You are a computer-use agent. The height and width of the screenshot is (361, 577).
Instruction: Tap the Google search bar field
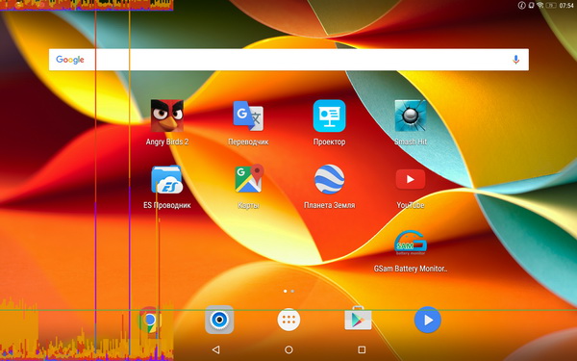[288, 60]
